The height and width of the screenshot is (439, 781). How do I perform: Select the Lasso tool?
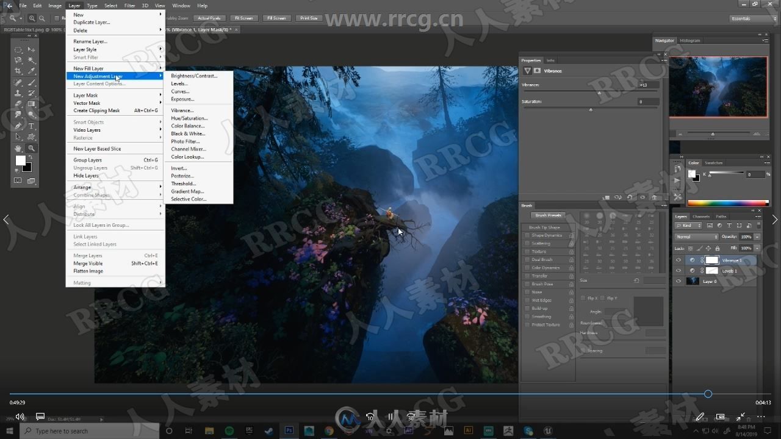tap(18, 60)
